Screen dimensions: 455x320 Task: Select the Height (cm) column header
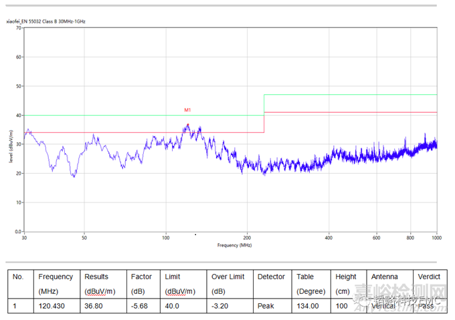[x=346, y=277]
